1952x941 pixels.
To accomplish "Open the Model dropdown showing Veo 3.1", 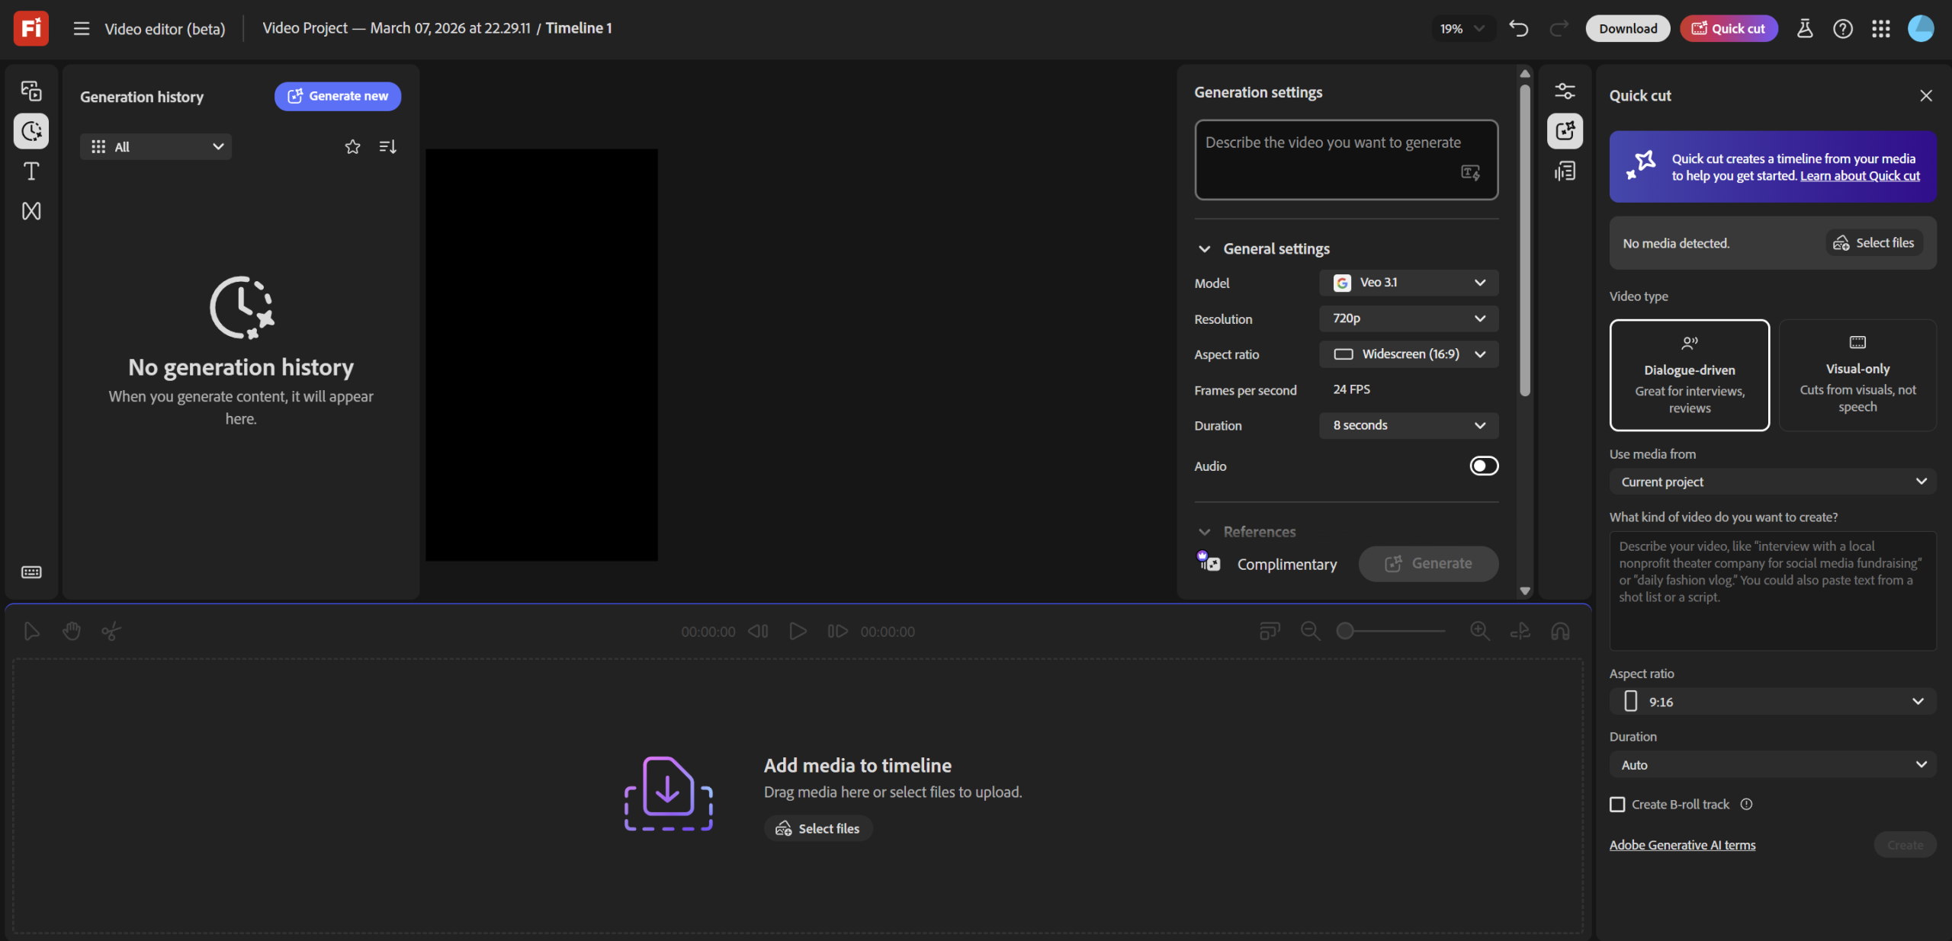I will click(1408, 282).
